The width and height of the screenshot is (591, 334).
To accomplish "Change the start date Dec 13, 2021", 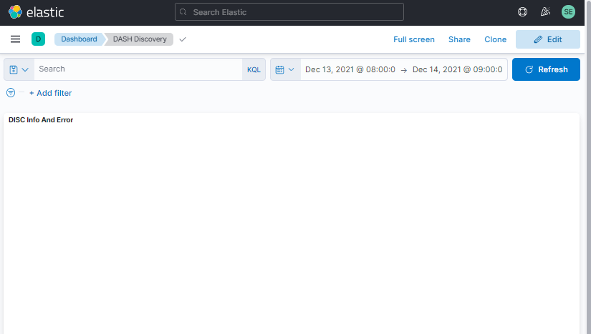I will tap(350, 69).
